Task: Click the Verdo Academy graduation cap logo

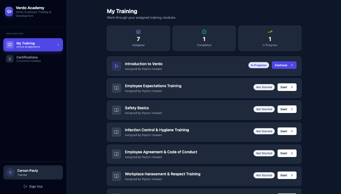Action: 9,12
